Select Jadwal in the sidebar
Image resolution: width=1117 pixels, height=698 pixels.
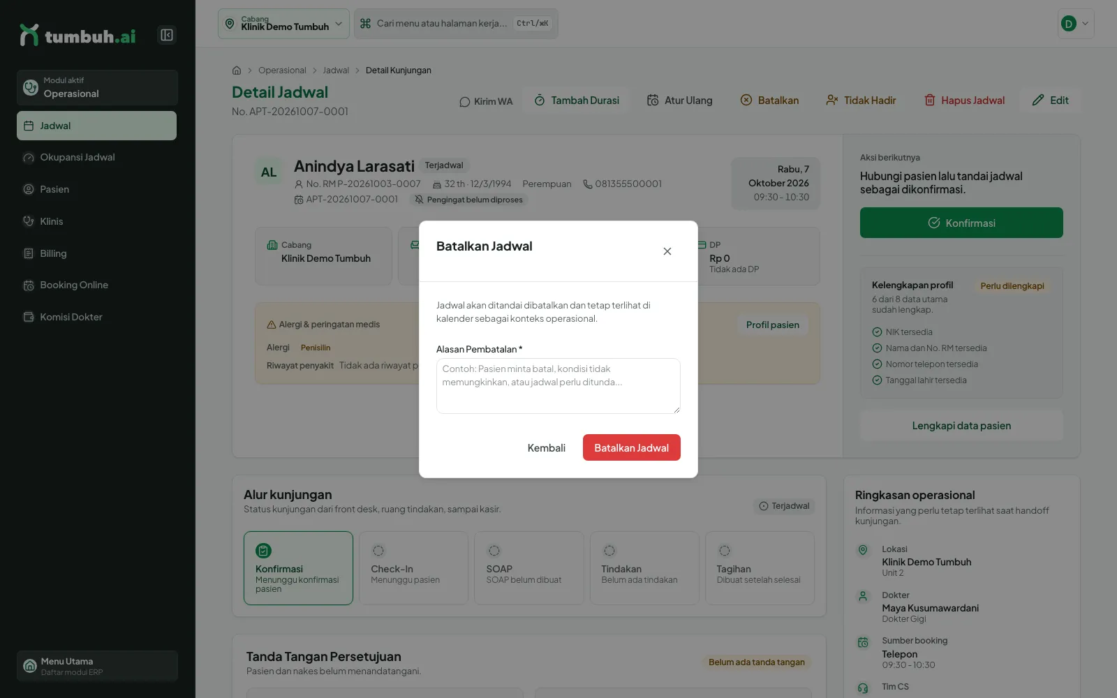click(96, 126)
